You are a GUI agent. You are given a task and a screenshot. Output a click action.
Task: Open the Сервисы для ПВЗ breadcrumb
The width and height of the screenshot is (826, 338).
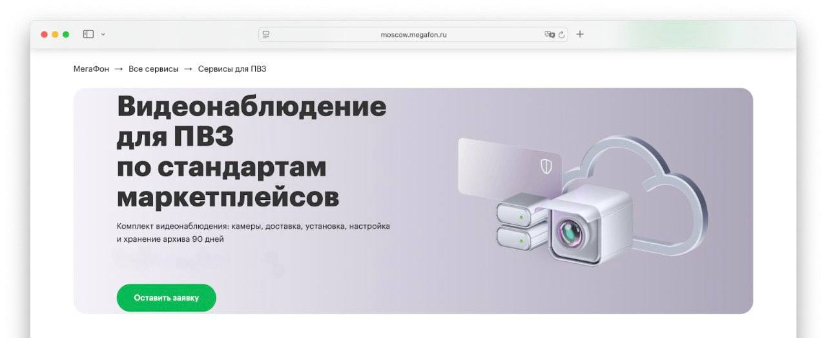point(232,68)
